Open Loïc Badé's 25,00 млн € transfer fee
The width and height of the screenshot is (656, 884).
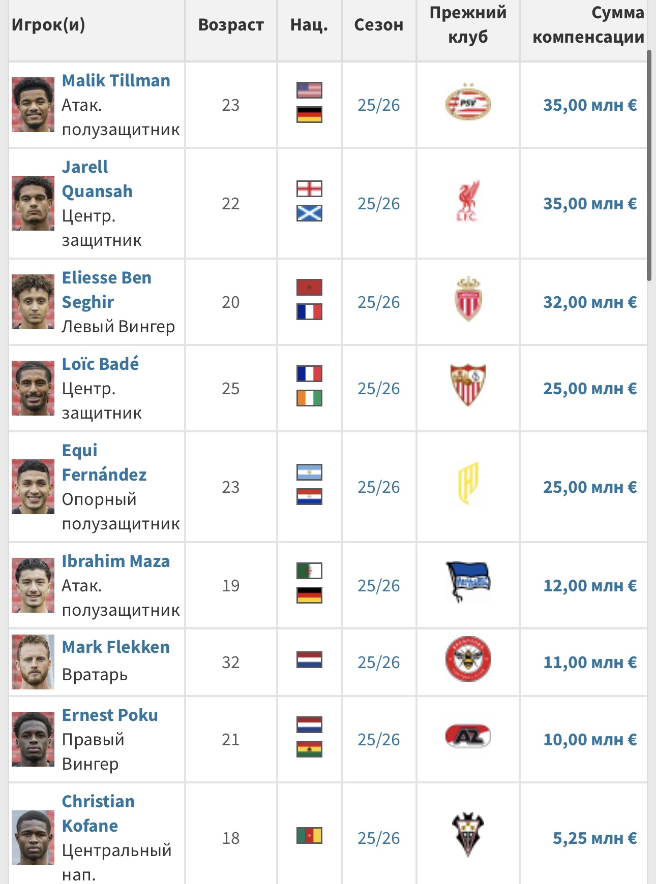coord(589,389)
